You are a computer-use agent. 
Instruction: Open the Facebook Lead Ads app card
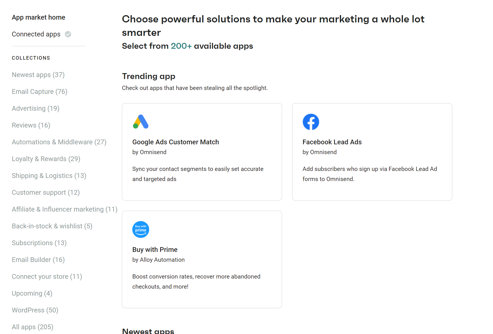[372, 152]
